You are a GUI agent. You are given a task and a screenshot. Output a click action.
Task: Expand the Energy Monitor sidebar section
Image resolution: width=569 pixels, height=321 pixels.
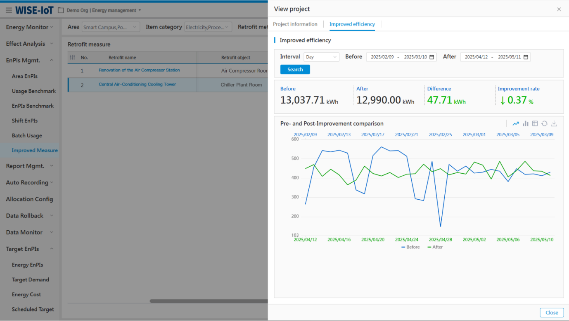pyautogui.click(x=30, y=27)
